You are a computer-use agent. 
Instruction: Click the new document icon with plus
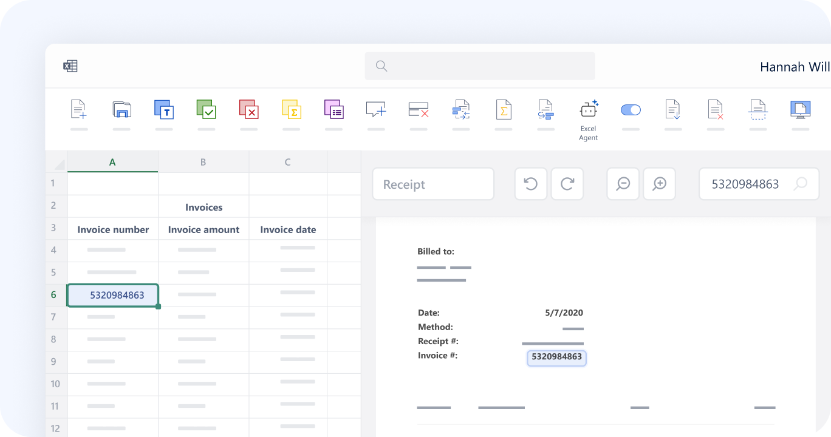tap(78, 110)
